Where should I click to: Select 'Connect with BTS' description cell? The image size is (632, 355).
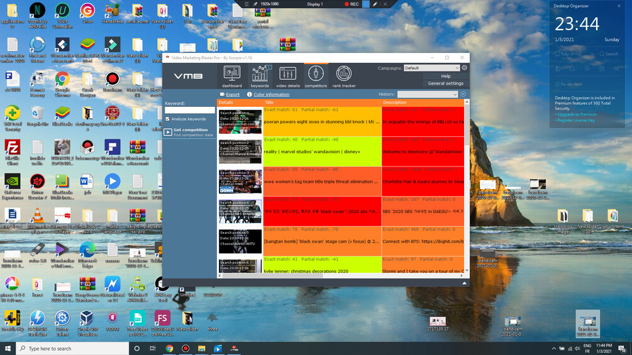point(423,241)
